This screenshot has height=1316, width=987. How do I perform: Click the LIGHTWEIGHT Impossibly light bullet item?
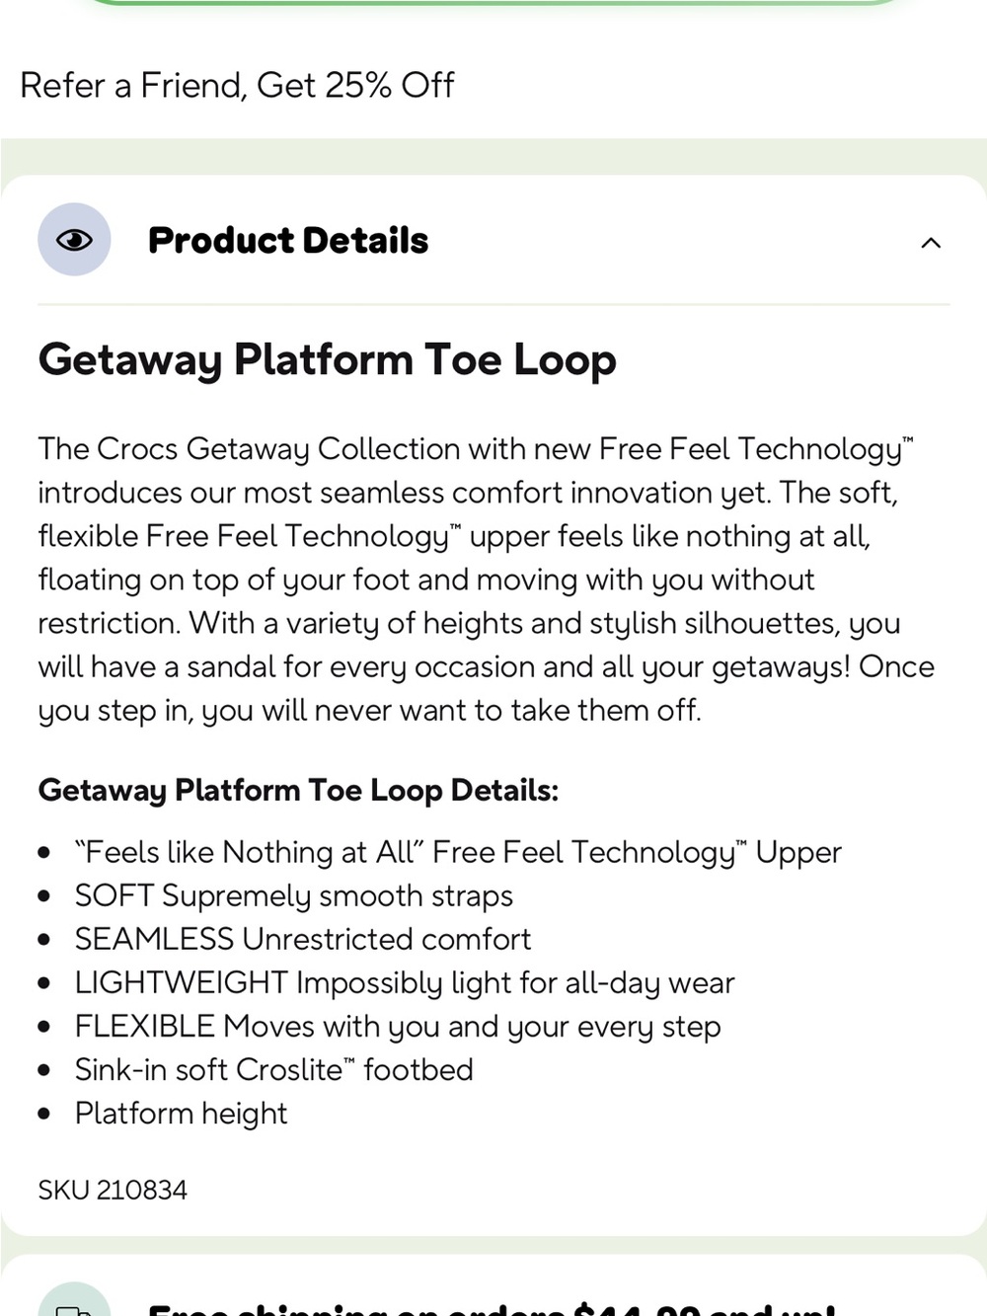405,982
